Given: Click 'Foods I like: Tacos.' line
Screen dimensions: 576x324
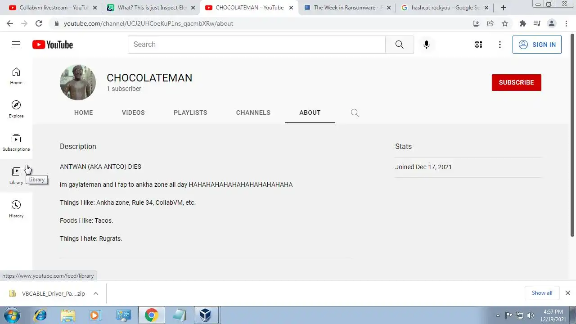Looking at the screenshot, I should [86, 220].
